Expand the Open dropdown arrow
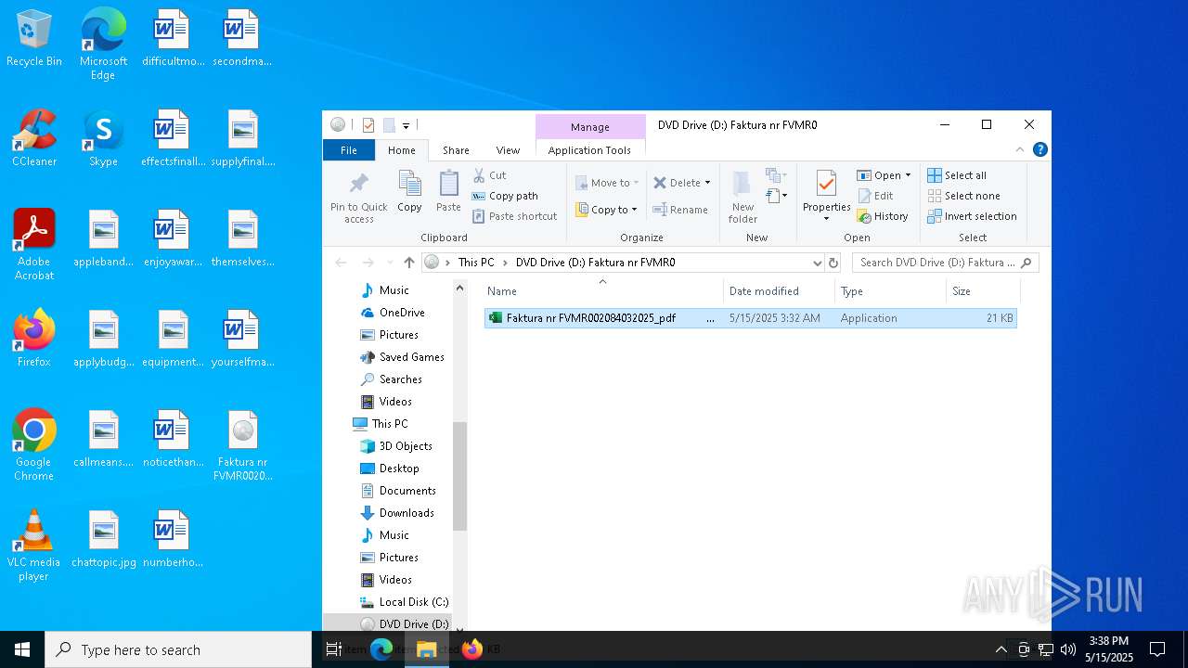Image resolution: width=1188 pixels, height=668 pixels. click(908, 175)
